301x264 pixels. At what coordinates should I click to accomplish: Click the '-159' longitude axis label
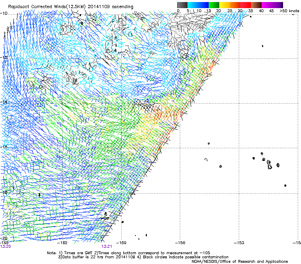tap(122, 243)
